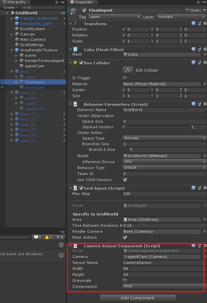Click the Behavior Name input field
Image resolution: width=207 pixels, height=303 pixels.
pyautogui.click(x=165, y=110)
